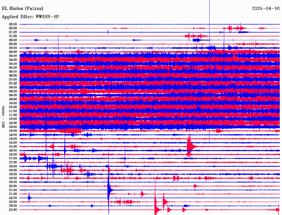Image resolution: width=282 pixels, height=215 pixels.
Task: Click the 20:30 time label
Action: [13, 186]
